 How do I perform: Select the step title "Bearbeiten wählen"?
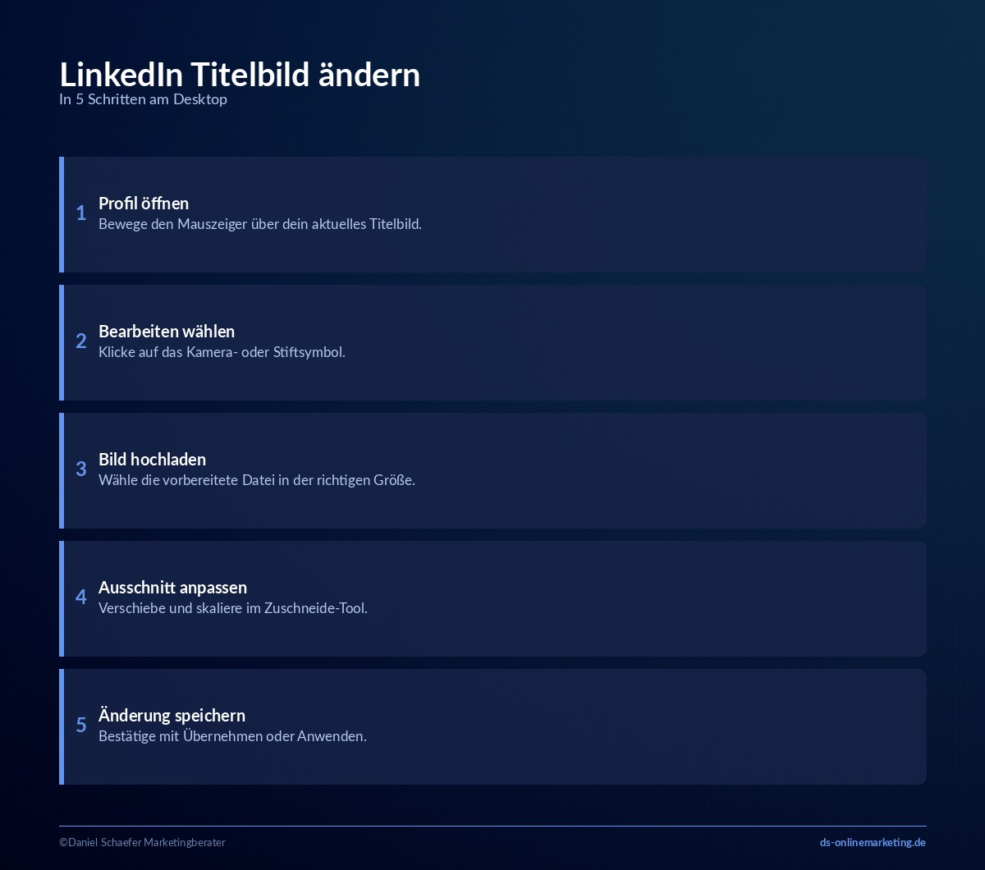click(x=167, y=331)
